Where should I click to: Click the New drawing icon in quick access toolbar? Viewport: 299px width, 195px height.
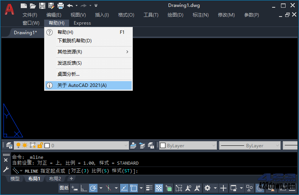point(24,6)
